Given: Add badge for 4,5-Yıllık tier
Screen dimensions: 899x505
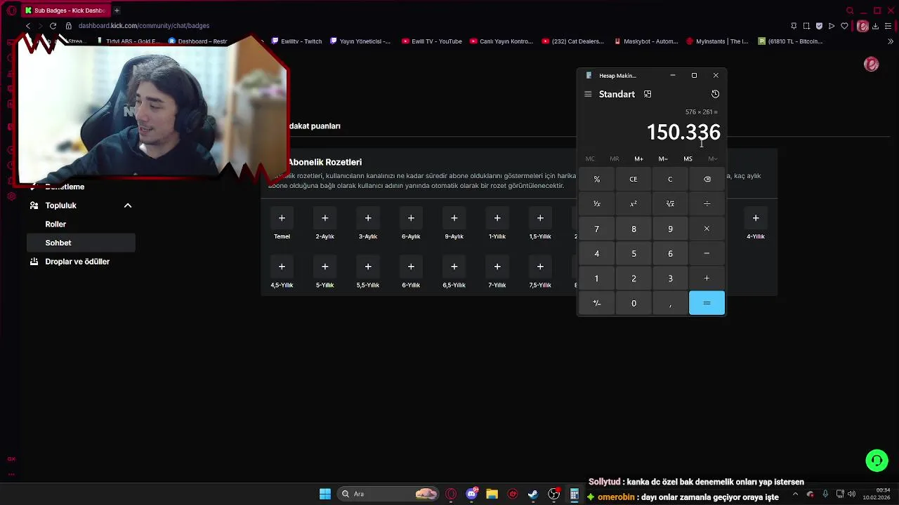Looking at the screenshot, I should (282, 267).
